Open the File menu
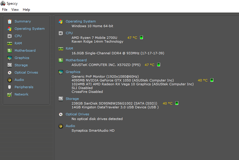The image size is (239, 160). pyautogui.click(x=5, y=10)
